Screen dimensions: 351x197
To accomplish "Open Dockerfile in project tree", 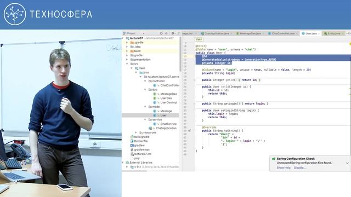I will pos(141,141).
